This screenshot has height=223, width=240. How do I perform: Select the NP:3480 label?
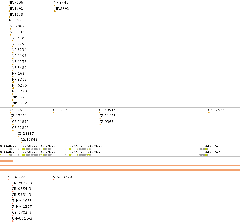tap(19, 68)
